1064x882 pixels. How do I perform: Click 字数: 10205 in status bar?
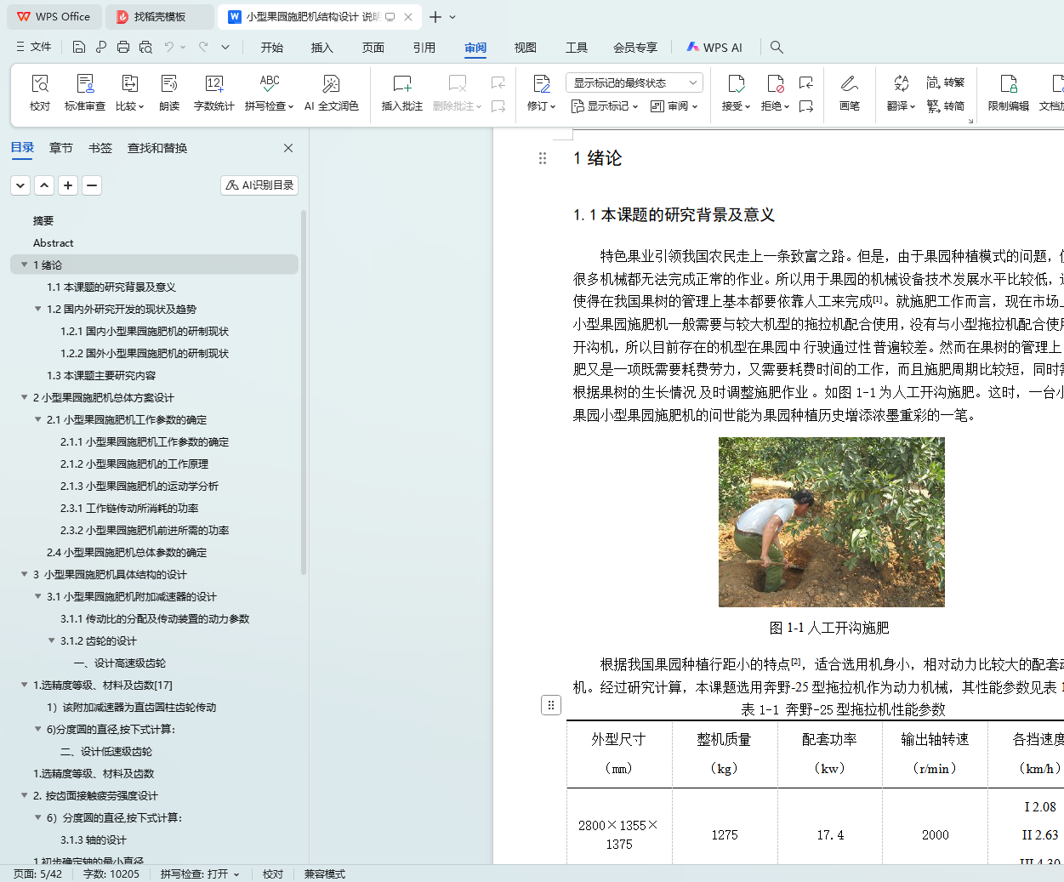tap(111, 873)
